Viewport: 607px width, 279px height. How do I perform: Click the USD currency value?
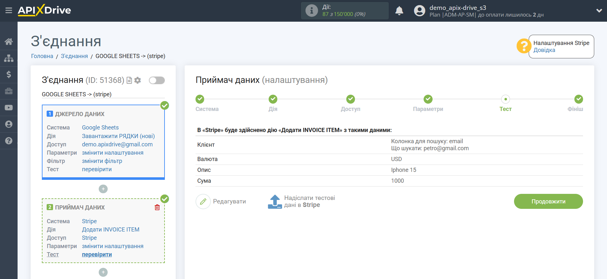click(x=396, y=159)
